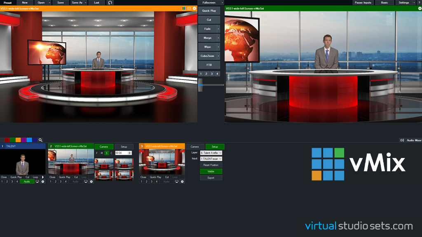Open gear settings for input 3

pyautogui.click(x=182, y=181)
